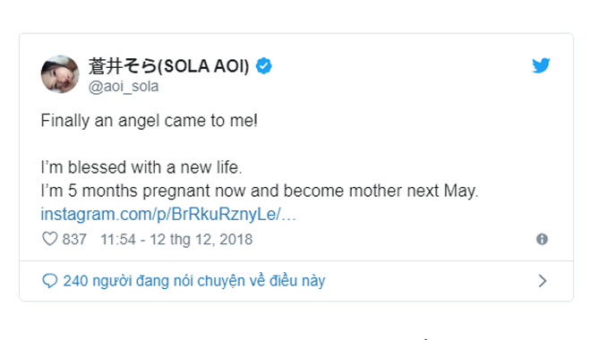Image resolution: width=591 pixels, height=340 pixels.
Task: Click the 'I'm blessed with a new life.' line
Action: click(x=141, y=167)
